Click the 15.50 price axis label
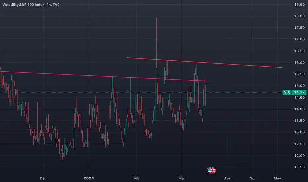Viewport: 308px width, 182px height. (x=299, y=74)
